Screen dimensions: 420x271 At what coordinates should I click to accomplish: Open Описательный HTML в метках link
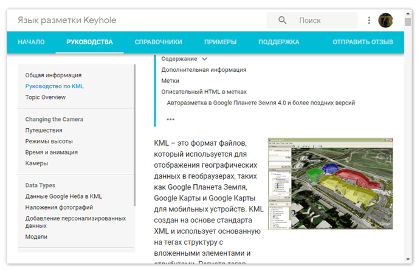point(204,92)
